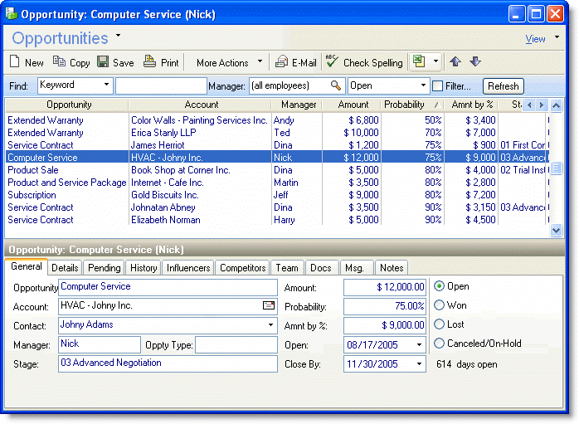Click the Excel export icon
The image size is (579, 424).
419,62
